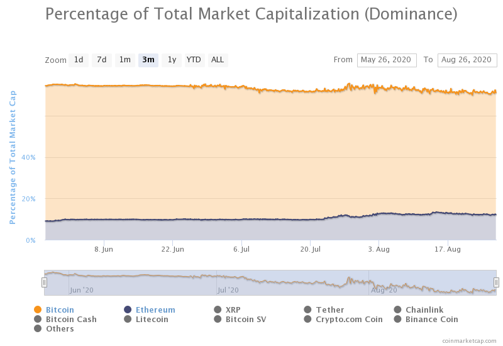Image resolution: width=503 pixels, height=346 pixels.
Task: Show the Bitcoin Cash series via legend
Action: [x=65, y=320]
